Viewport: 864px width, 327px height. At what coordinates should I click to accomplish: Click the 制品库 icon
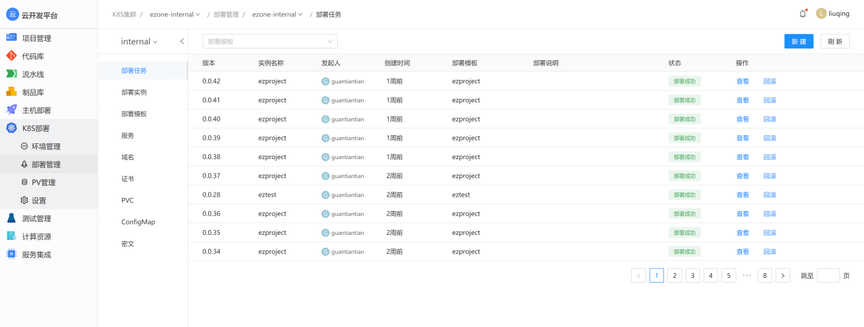(12, 92)
